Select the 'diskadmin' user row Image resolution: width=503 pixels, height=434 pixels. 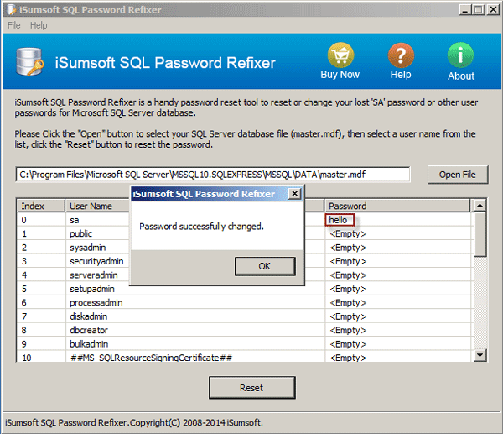(x=245, y=316)
